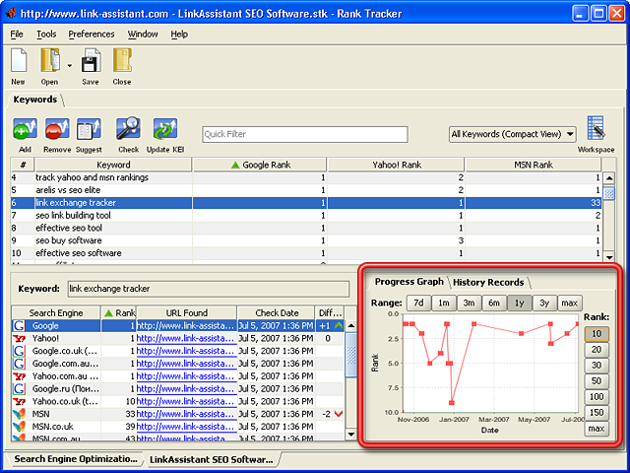Select keyword row 'effective seo tool'
The width and height of the screenshot is (630, 473).
tap(306, 228)
